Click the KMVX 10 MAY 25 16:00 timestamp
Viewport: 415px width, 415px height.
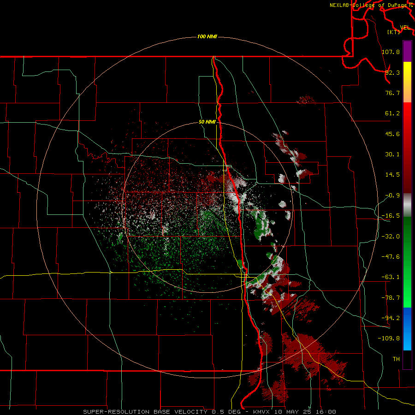tap(295, 412)
